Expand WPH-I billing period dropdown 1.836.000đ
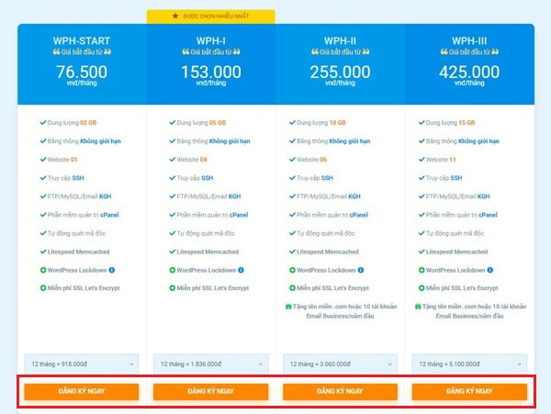Image resolution: width=551 pixels, height=414 pixels. 211,364
